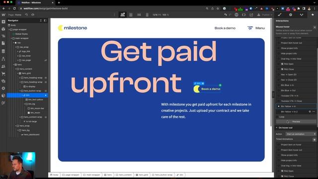Expand the nav_inner tree node
Image resolution: width=318 pixels, height=179 pixels.
point(18,56)
